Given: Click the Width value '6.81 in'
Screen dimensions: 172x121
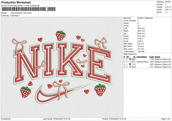Looking at the screenshot, I should click(168, 10).
